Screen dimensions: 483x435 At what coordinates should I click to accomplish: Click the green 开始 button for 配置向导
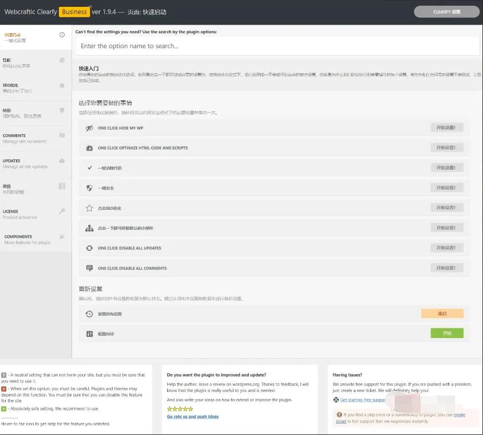[447, 333]
